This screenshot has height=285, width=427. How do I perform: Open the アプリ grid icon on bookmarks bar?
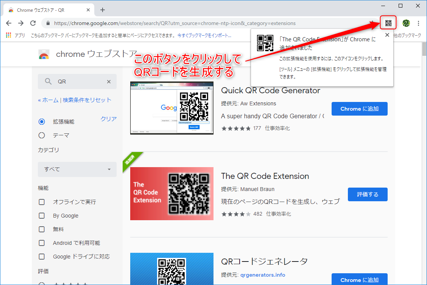[x=8, y=35]
